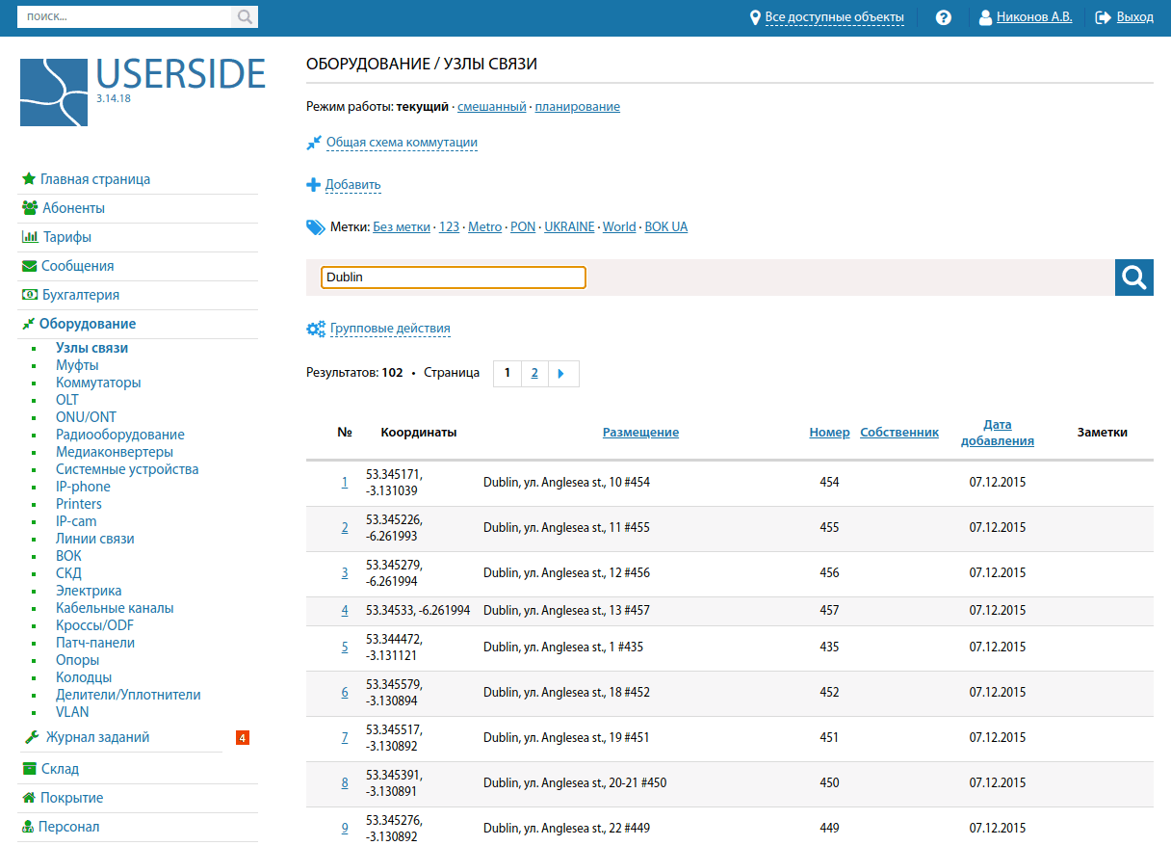
Task: Open the help question mark icon
Action: (943, 16)
